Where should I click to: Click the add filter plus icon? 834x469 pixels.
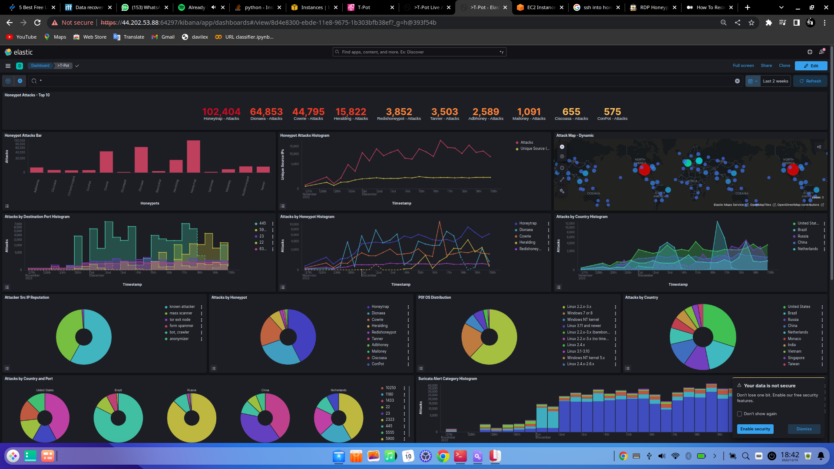pos(20,81)
